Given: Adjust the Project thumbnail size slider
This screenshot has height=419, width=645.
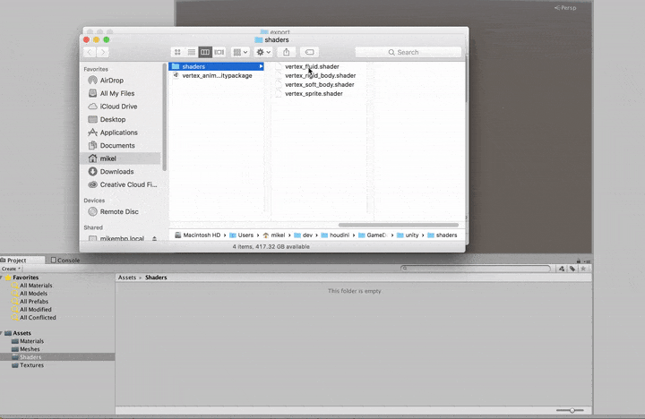Looking at the screenshot, I should tap(572, 410).
